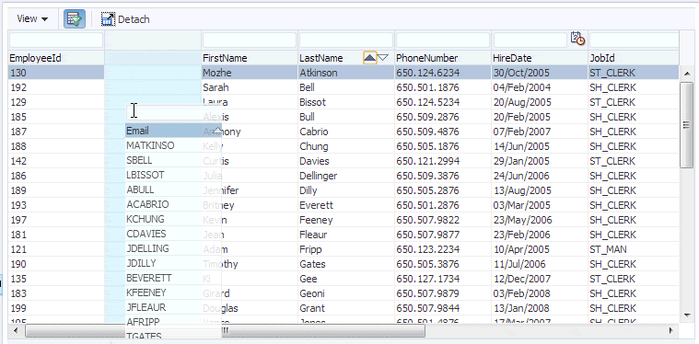
Task: Select employee ID 185 cell
Action: (56, 117)
